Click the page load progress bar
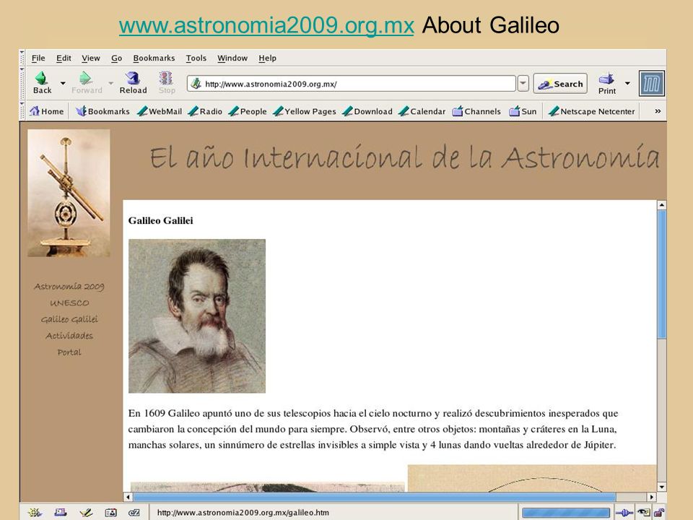This screenshot has height=520, width=693. tap(565, 513)
